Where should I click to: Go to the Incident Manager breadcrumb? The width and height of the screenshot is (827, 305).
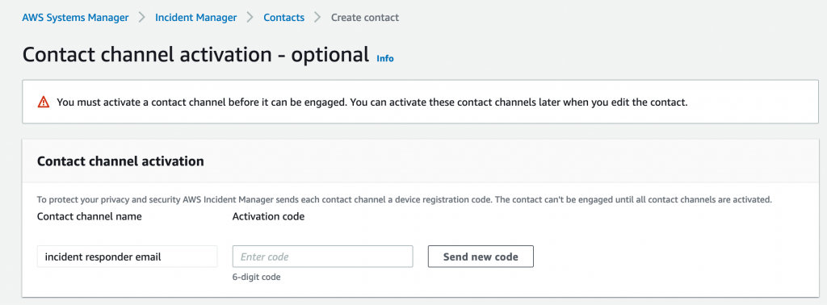point(195,18)
